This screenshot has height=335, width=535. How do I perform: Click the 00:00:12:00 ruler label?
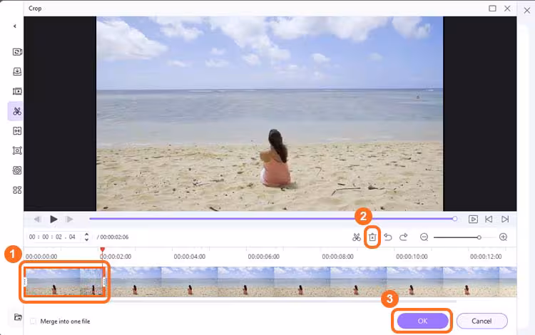tap(486, 257)
